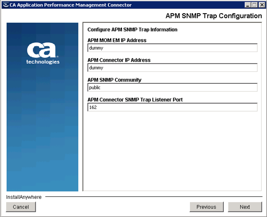The image size is (267, 217).
Task: Click 'APM Connector SNMP Trap Listener Port' label
Action: (135, 100)
